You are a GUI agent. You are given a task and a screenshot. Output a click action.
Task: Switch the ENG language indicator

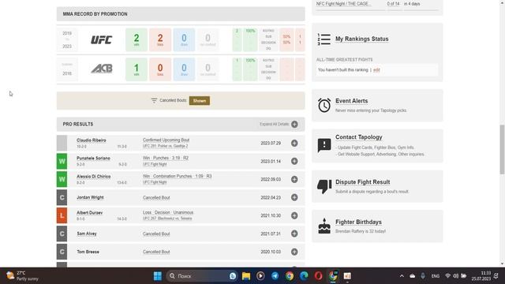pos(435,276)
